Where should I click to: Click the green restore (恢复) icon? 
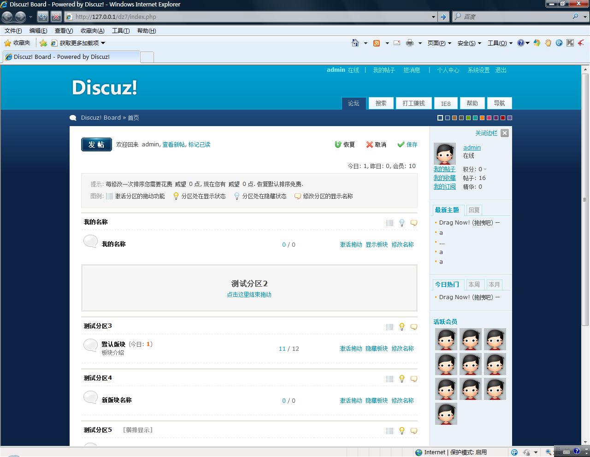point(338,145)
